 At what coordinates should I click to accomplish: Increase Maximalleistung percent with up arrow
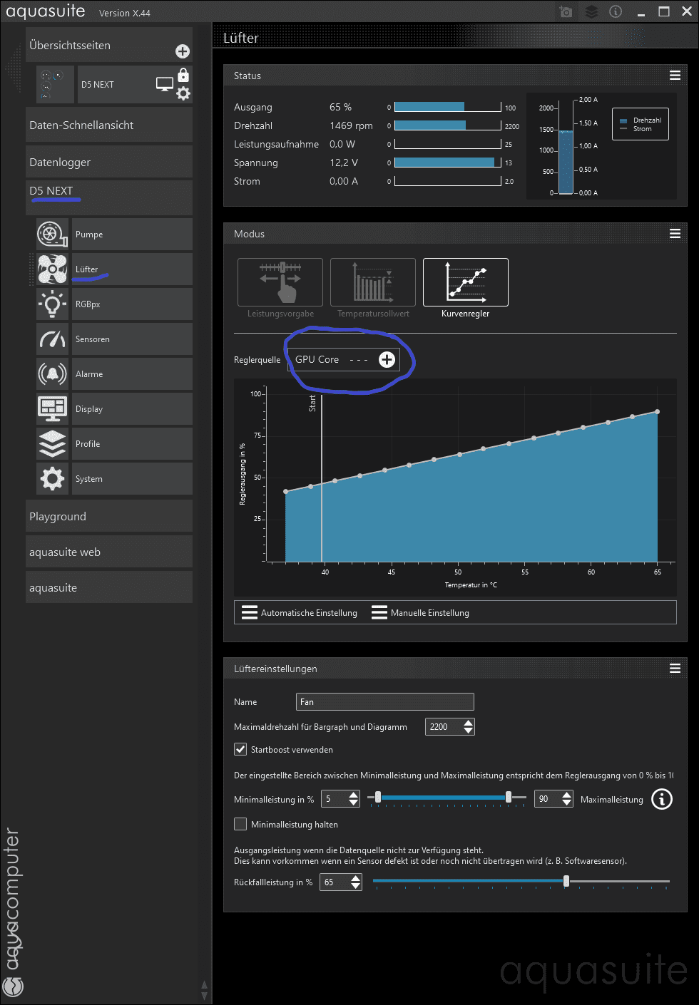click(567, 795)
